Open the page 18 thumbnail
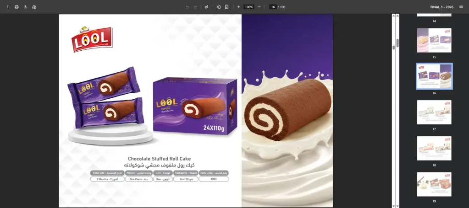Image resolution: width=469 pixels, height=208 pixels. pyautogui.click(x=434, y=148)
